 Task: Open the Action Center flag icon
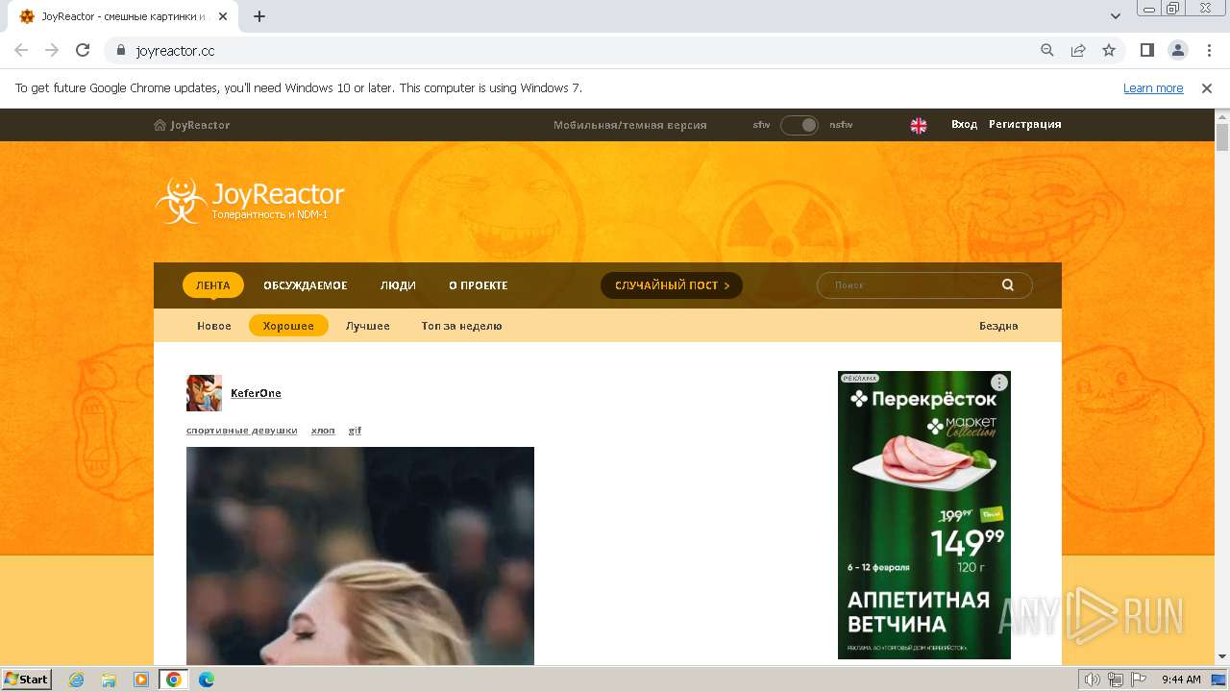click(1138, 680)
